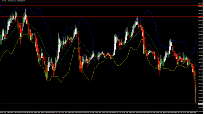The height and width of the screenshot is (114, 204).
Task: Click the upper red price label on scale
Action: tap(200, 5)
